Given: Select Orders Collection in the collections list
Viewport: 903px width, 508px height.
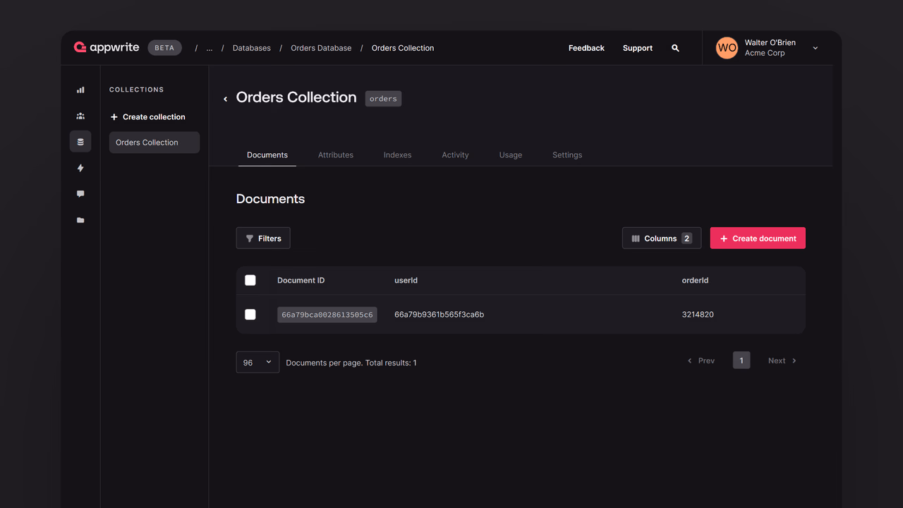Looking at the screenshot, I should (x=154, y=143).
